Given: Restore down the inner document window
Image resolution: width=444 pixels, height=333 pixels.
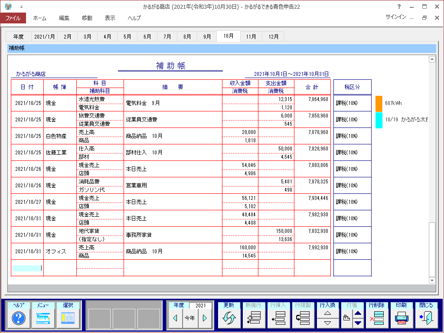Looking at the screenshot, I should point(424,18).
